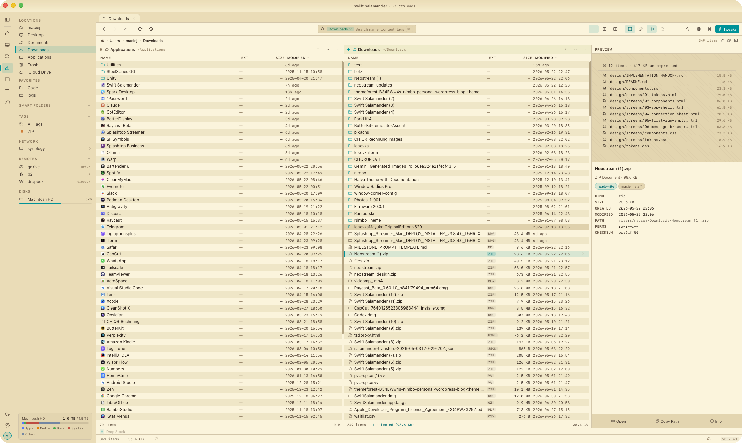
Task: Open the filter funnel in Downloads pane header
Action: tap(566, 49)
